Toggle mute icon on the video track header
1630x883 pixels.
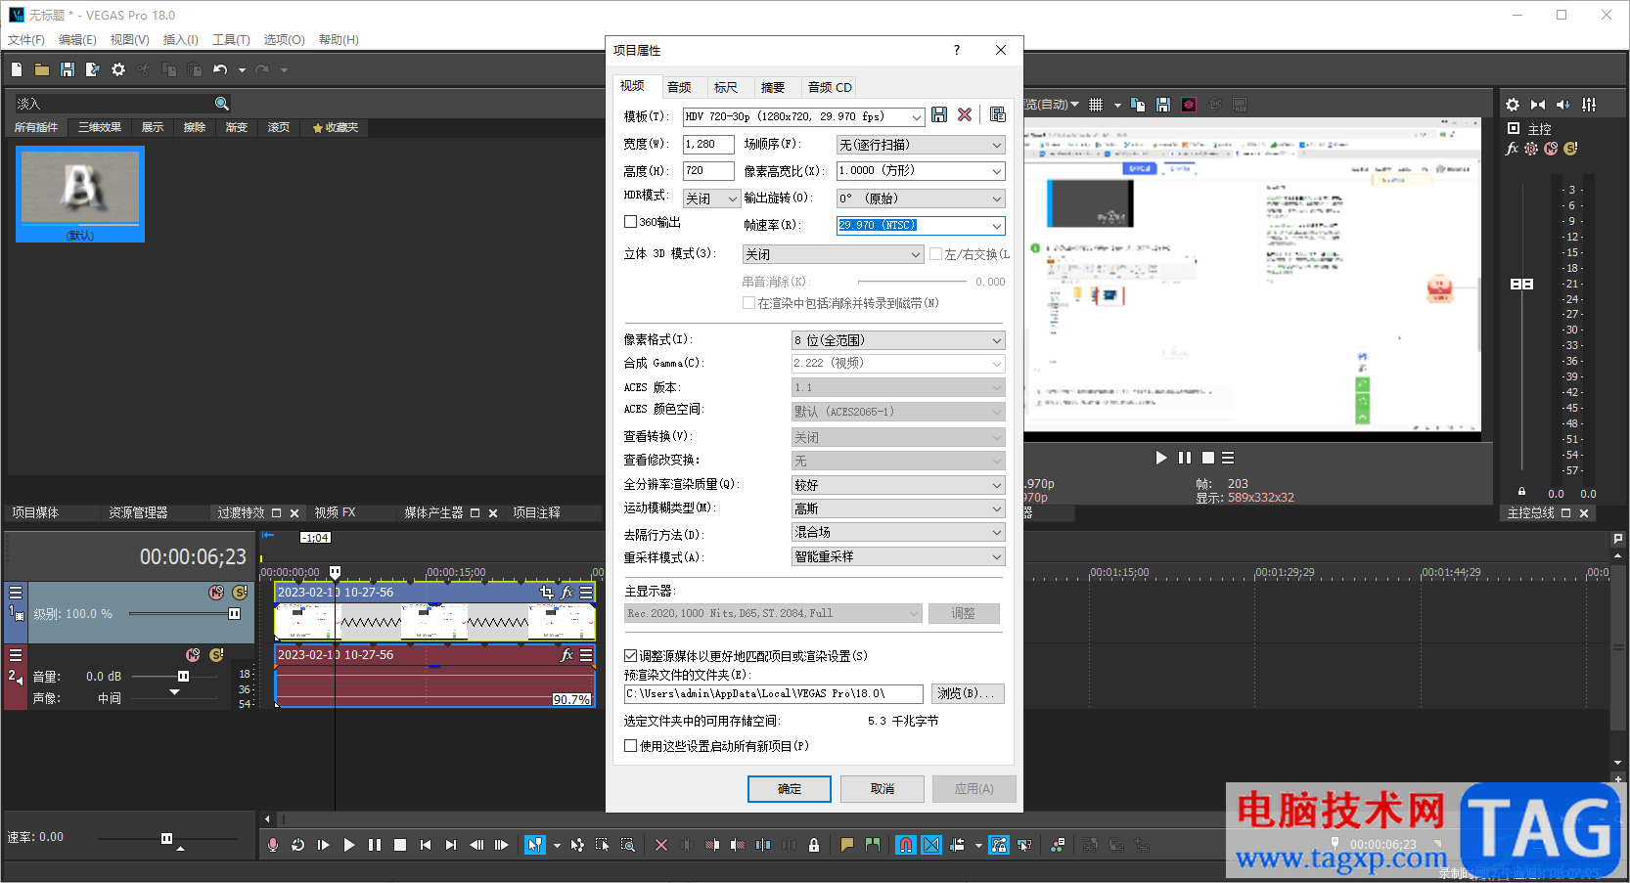(x=216, y=593)
